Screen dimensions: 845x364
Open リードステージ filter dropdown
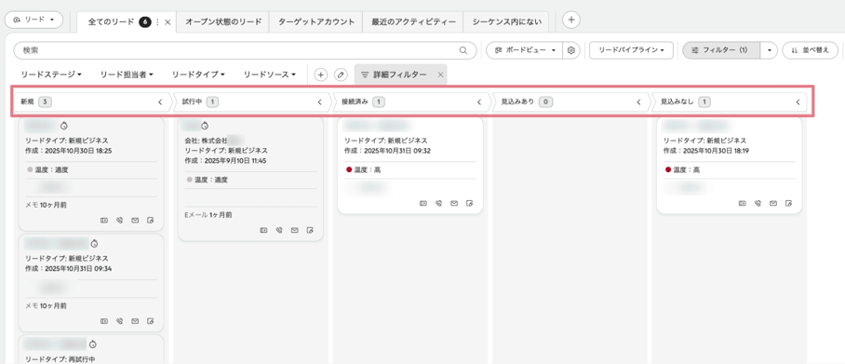(x=51, y=75)
